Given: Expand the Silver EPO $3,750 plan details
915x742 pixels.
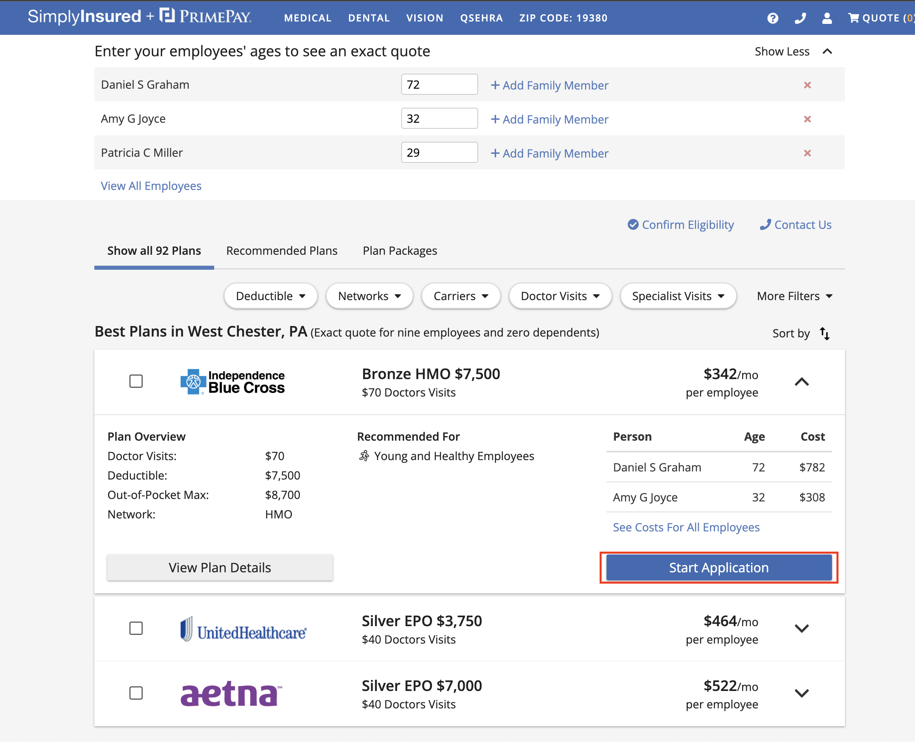Looking at the screenshot, I should pos(801,628).
